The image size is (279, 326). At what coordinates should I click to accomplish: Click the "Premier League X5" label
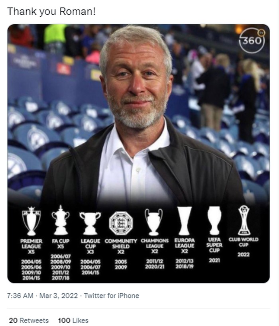point(31,246)
